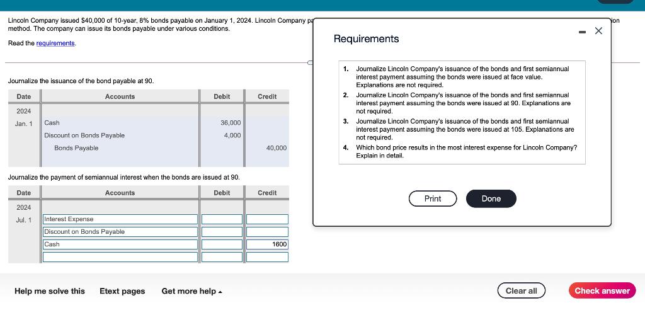Click the Jul. 1 date cell

(23, 220)
